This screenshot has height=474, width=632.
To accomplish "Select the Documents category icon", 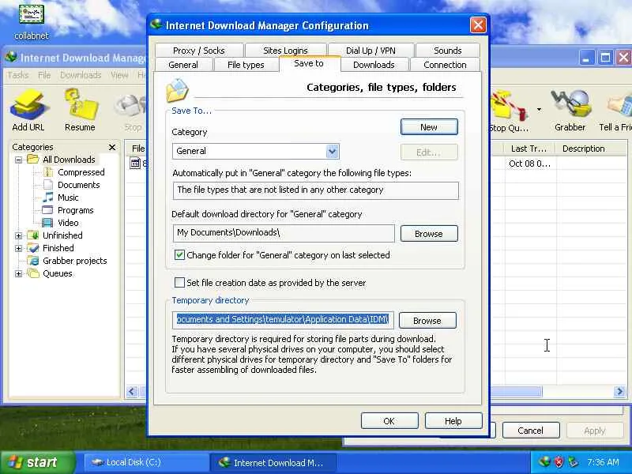I will coord(48,185).
